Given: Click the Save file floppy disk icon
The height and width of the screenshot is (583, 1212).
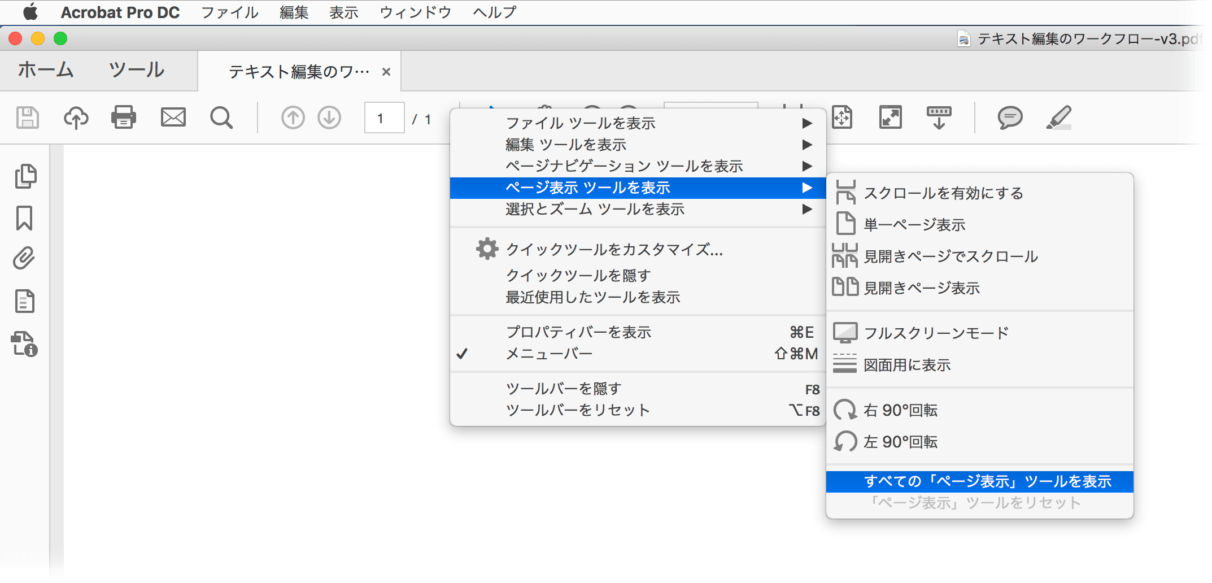Looking at the screenshot, I should (x=27, y=118).
